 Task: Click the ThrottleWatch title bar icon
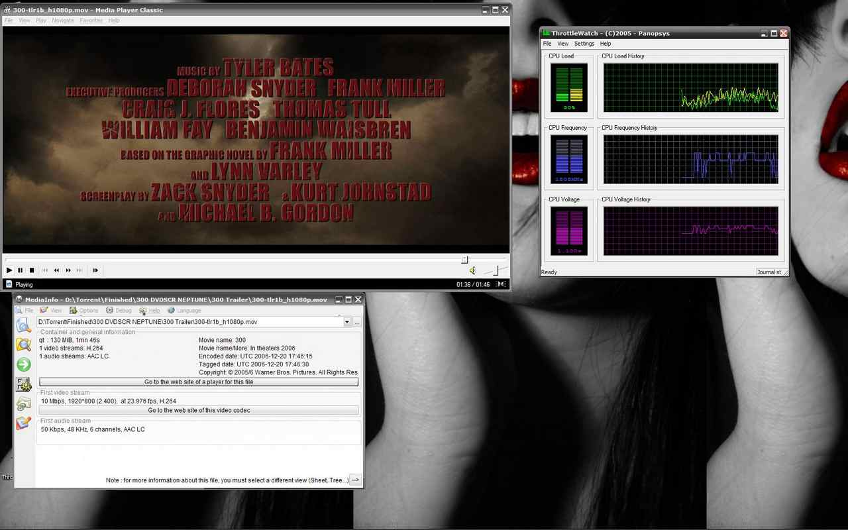(x=547, y=33)
